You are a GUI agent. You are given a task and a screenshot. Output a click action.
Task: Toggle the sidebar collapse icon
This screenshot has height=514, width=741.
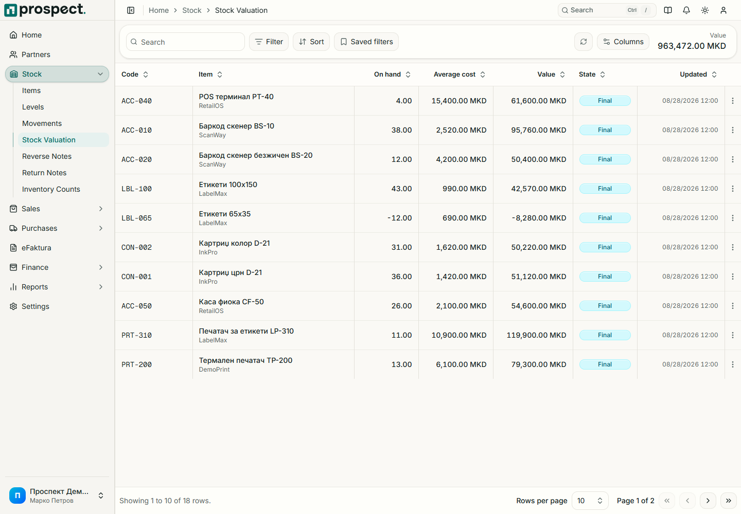pos(131,10)
